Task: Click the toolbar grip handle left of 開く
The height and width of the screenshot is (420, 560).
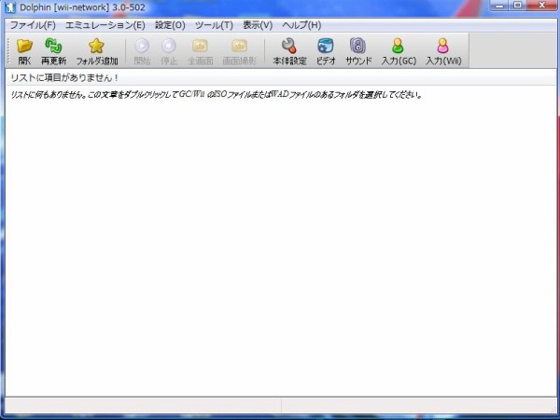Action: [8, 51]
